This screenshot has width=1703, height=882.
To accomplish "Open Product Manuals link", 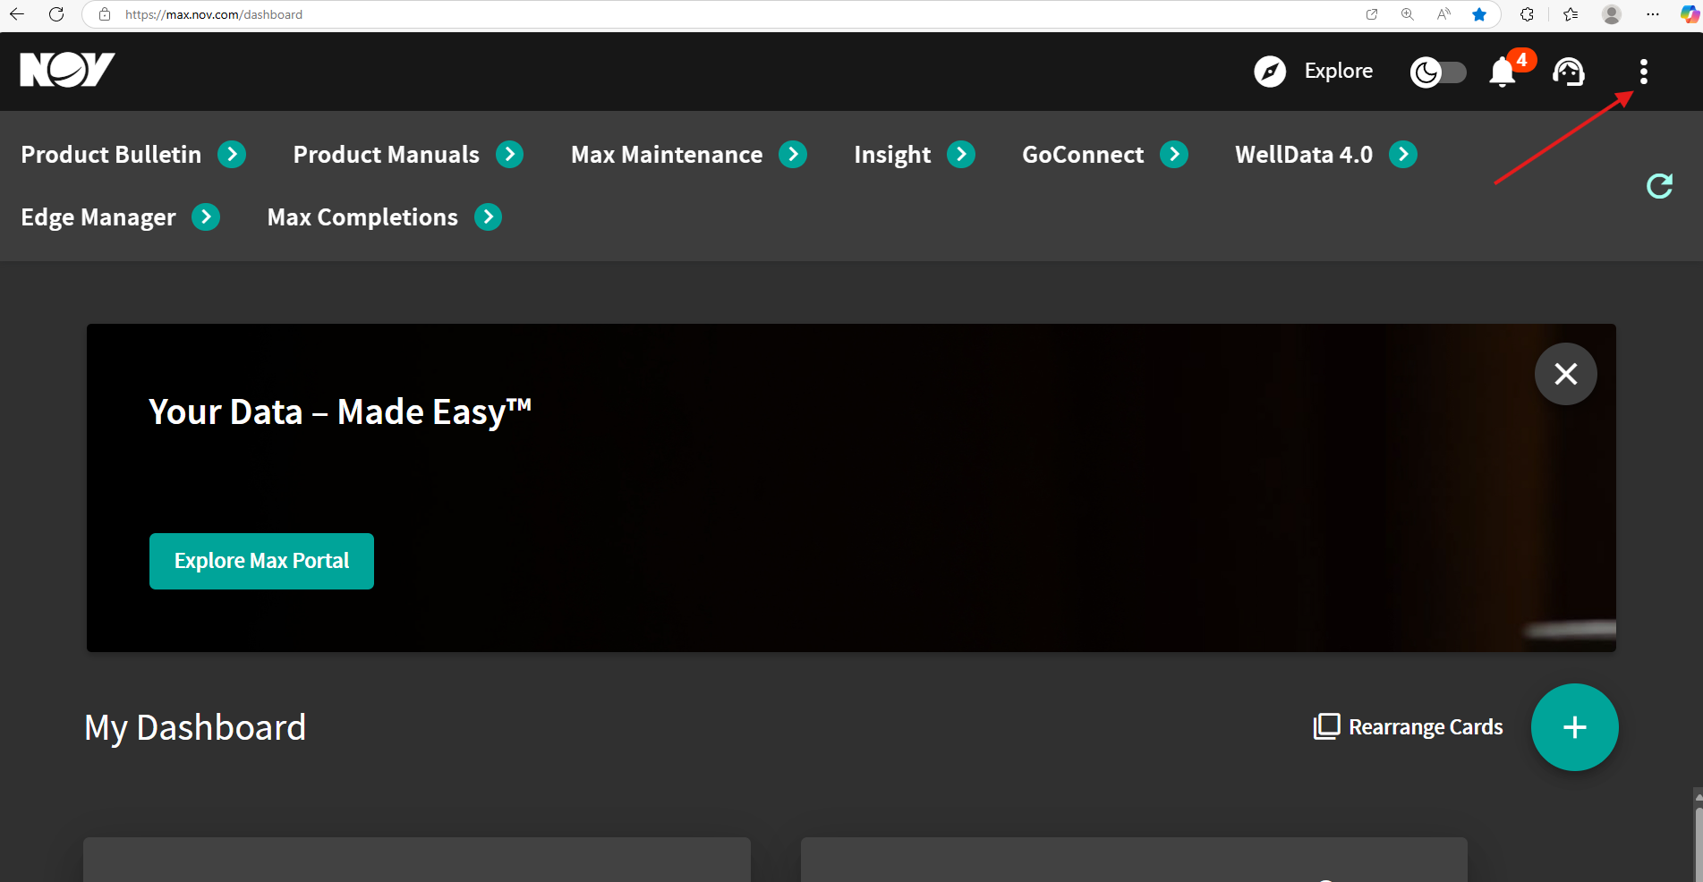I will 387,155.
